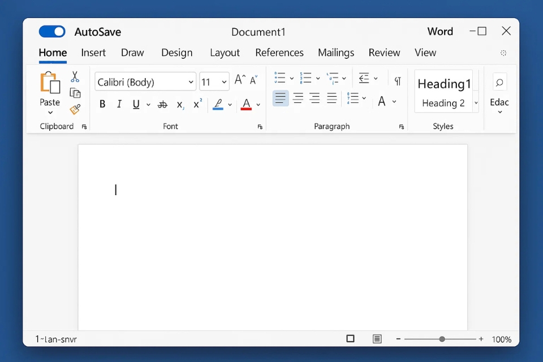The width and height of the screenshot is (543, 362).
Task: Open the Review ribbon tab
Action: click(x=384, y=53)
